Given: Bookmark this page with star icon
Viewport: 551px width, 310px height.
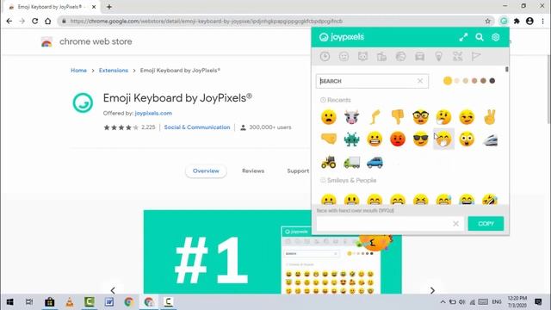Looking at the screenshot, I should (488, 21).
